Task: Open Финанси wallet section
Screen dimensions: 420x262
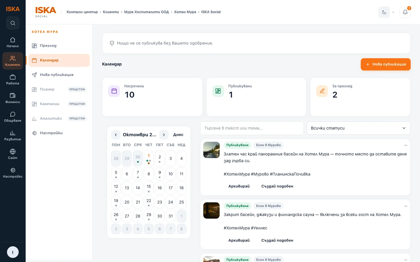Action: tap(13, 98)
